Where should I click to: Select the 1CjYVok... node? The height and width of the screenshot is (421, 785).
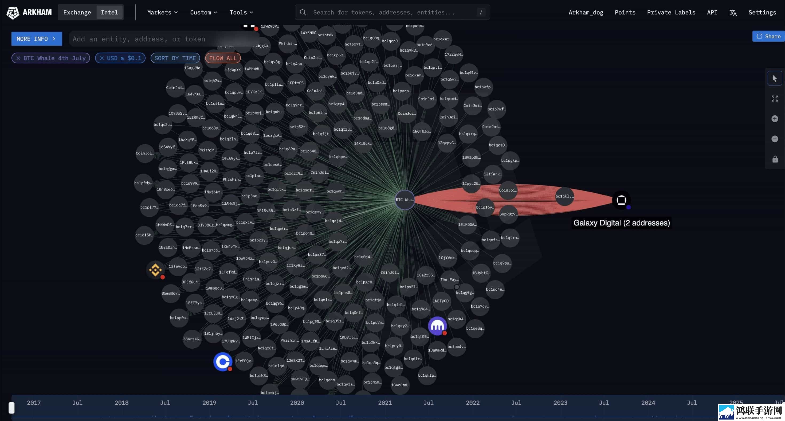447,258
